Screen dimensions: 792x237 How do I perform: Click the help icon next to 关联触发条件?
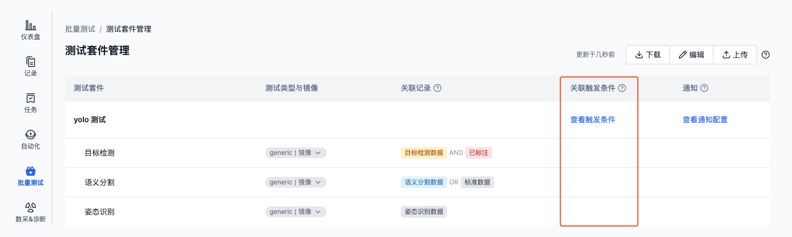point(622,88)
